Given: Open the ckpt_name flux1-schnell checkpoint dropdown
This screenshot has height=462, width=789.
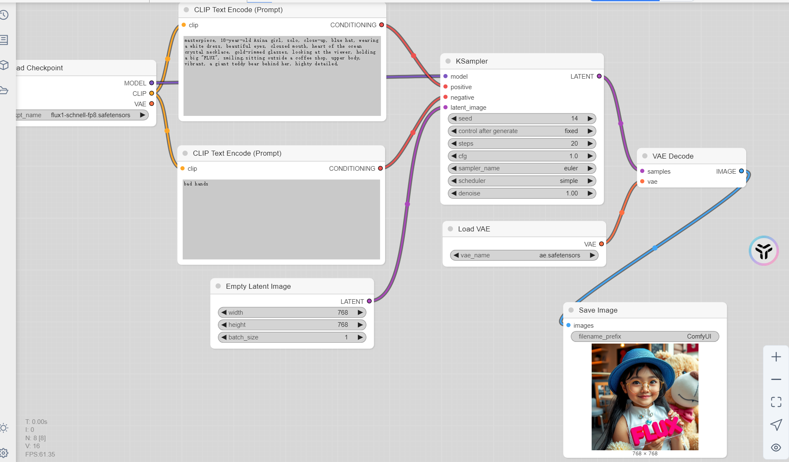Looking at the screenshot, I should 82,115.
